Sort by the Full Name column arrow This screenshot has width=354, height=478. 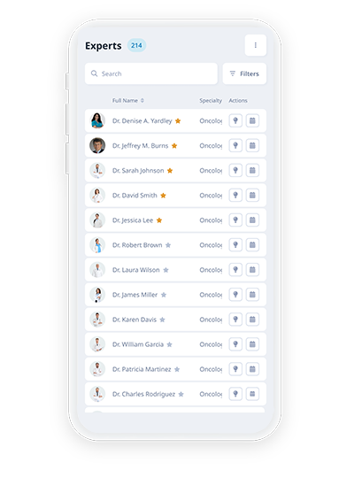point(142,100)
